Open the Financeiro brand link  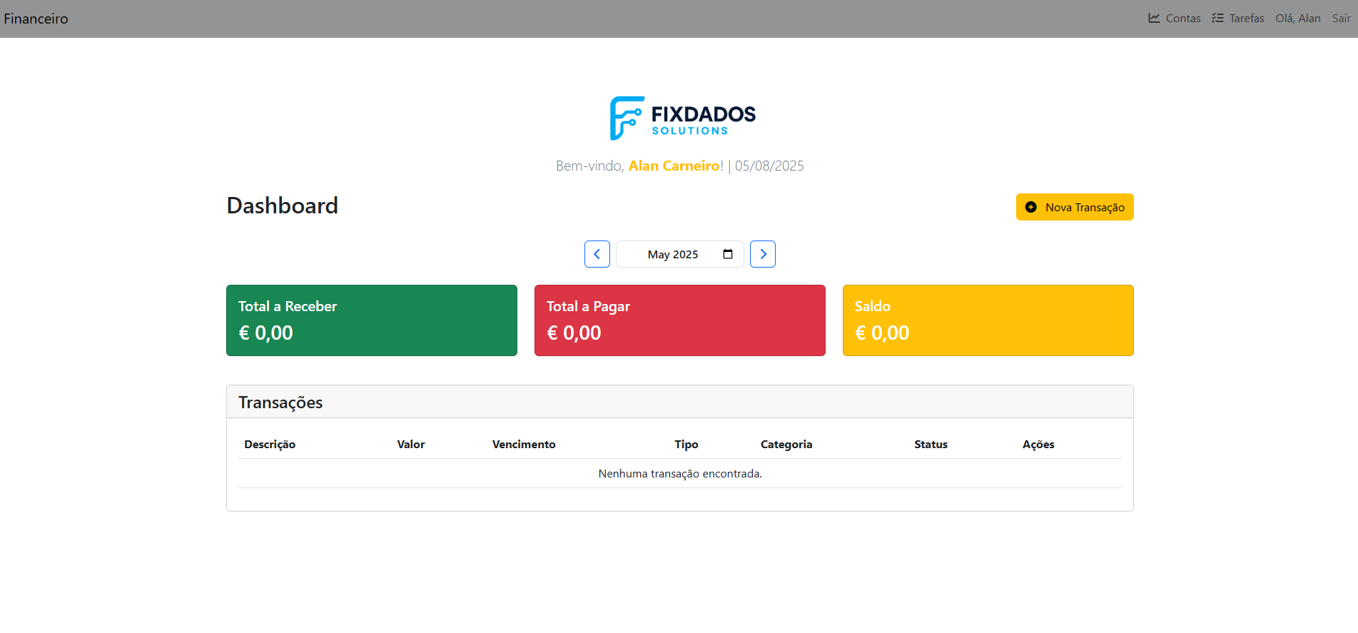click(36, 19)
